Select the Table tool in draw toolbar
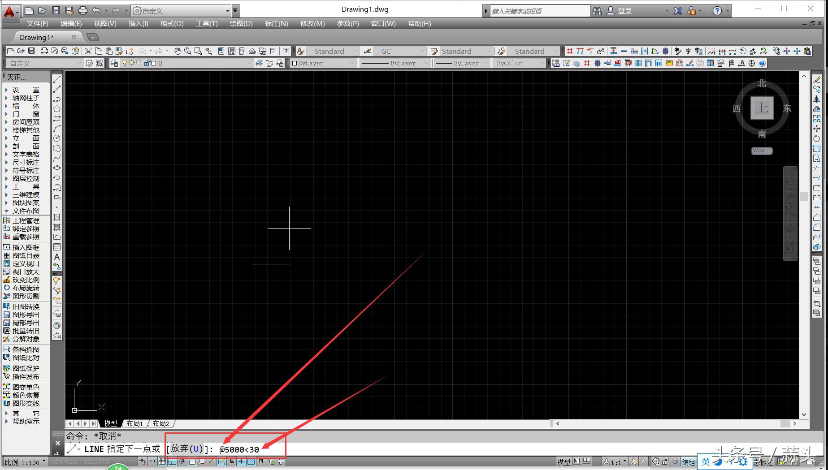This screenshot has height=470, width=828. point(57,247)
